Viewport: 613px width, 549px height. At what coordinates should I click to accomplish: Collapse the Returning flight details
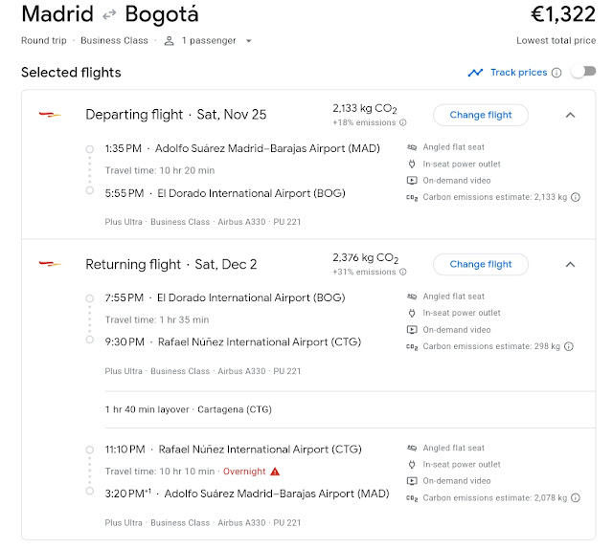pos(570,264)
